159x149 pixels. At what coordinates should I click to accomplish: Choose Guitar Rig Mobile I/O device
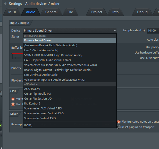[38, 94]
